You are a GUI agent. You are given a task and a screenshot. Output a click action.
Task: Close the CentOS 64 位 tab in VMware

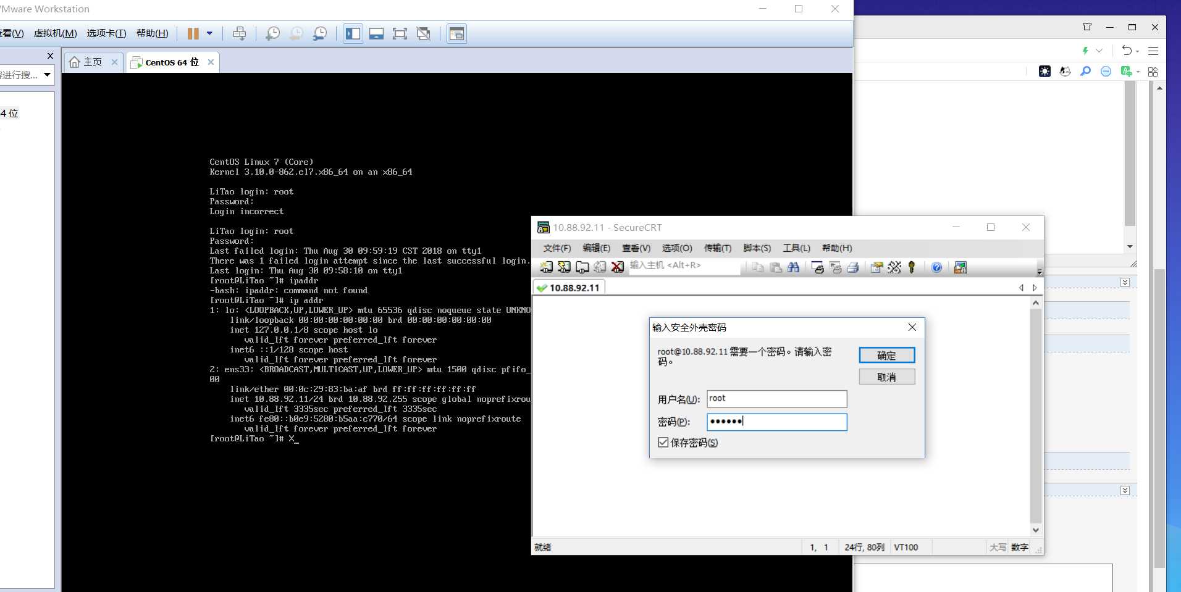tap(211, 62)
